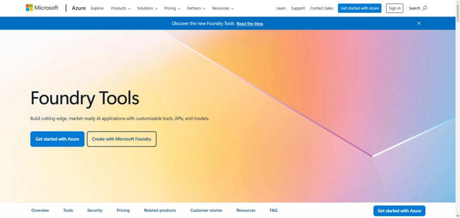
Task: Click Contact Sales
Action: 322,8
